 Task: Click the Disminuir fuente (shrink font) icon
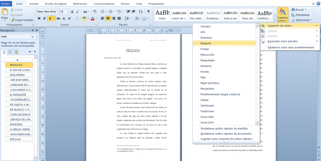coord(77,11)
